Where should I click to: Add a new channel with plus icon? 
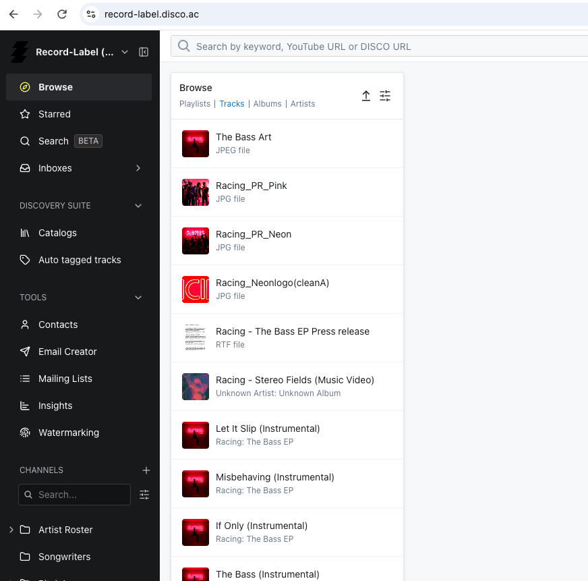(x=146, y=470)
